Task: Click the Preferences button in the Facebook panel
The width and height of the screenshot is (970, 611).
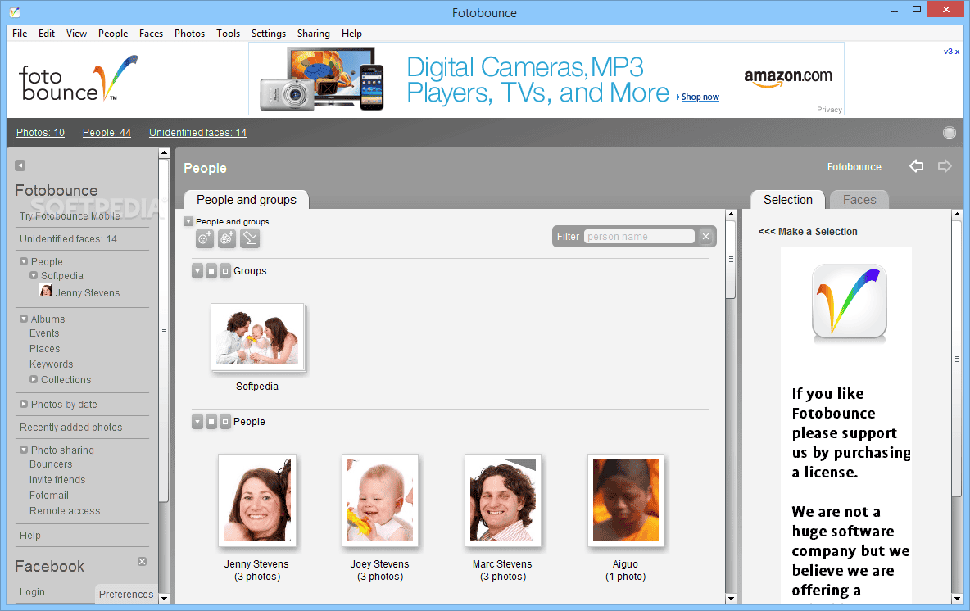Action: 126,595
